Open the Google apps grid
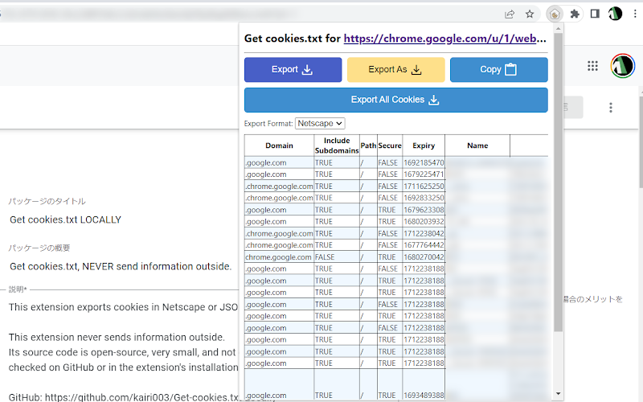The width and height of the screenshot is (643, 402). (x=592, y=66)
